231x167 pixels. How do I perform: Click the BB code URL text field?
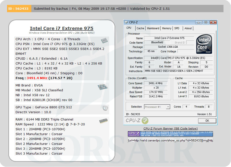tap(170, 140)
